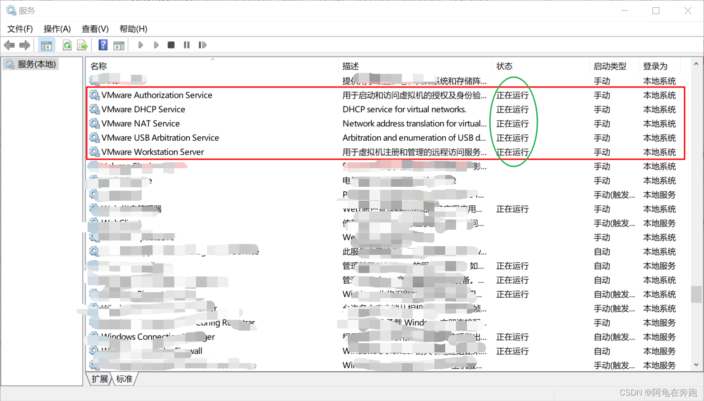This screenshot has height=401, width=704.
Task: Open the Export List icon
Action: coord(82,45)
